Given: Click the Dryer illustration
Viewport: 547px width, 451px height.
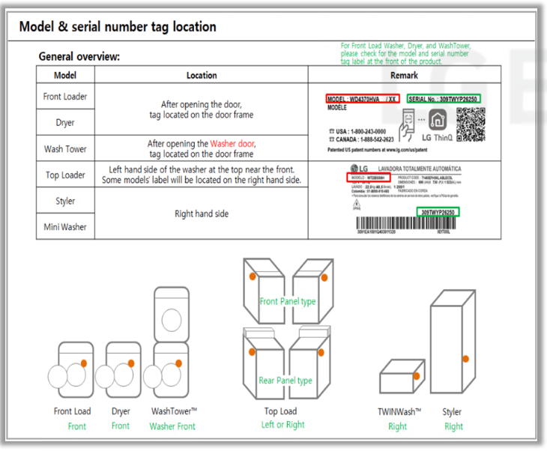Looking at the screenshot, I should 119,370.
